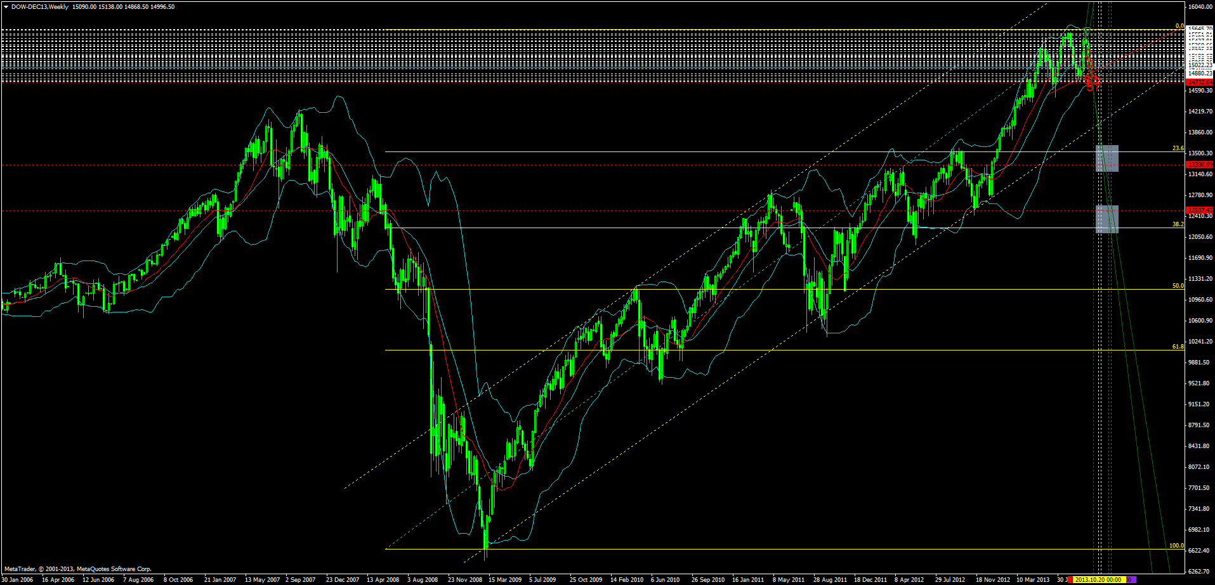Click the 50.0 Fibonacci level label

(x=1177, y=286)
